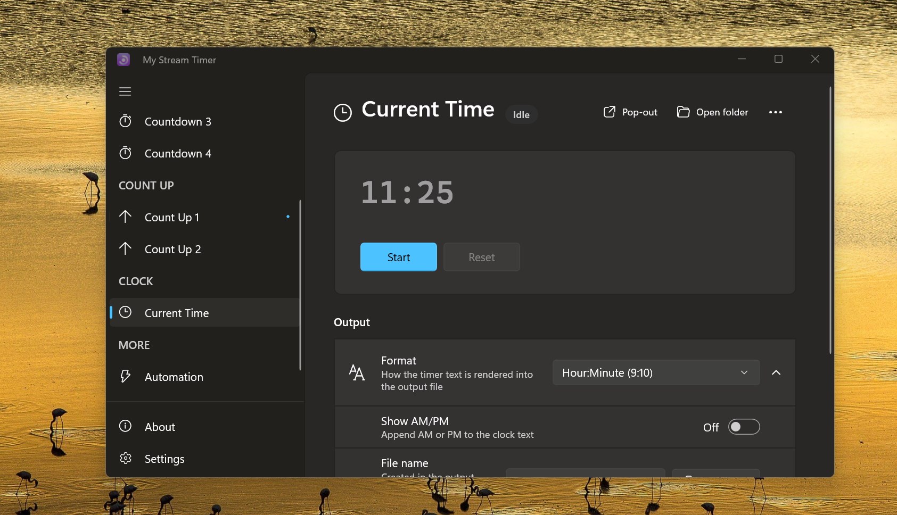The width and height of the screenshot is (897, 515).
Task: Start the Current Time clock
Action: pos(399,257)
